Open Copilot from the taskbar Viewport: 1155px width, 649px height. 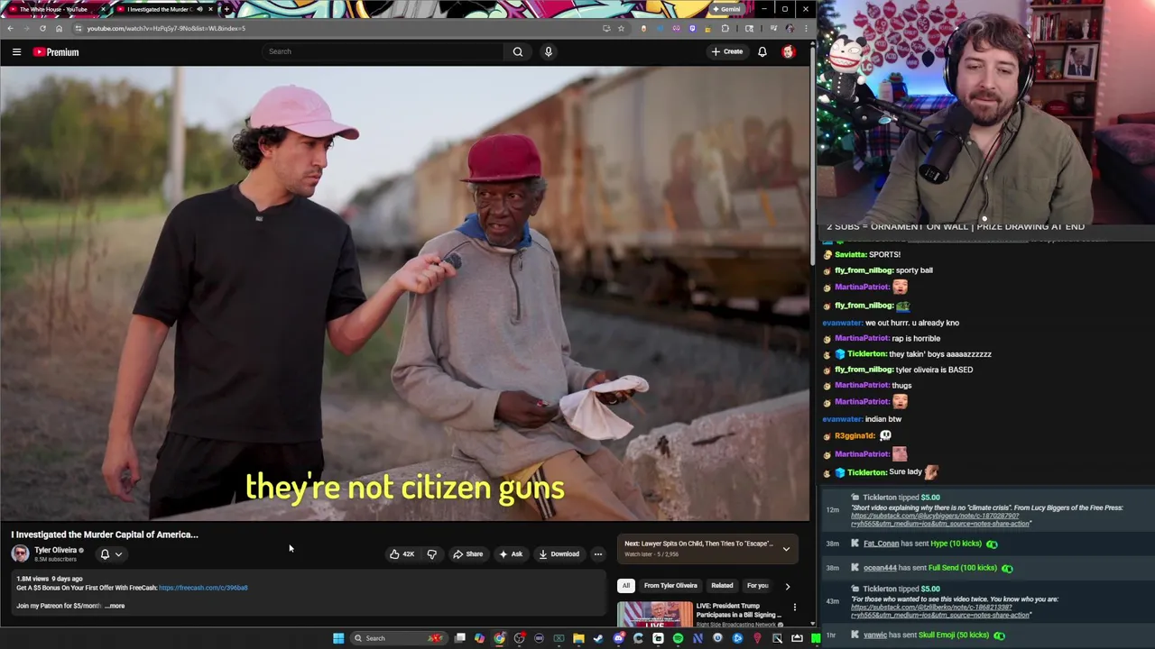point(479,638)
